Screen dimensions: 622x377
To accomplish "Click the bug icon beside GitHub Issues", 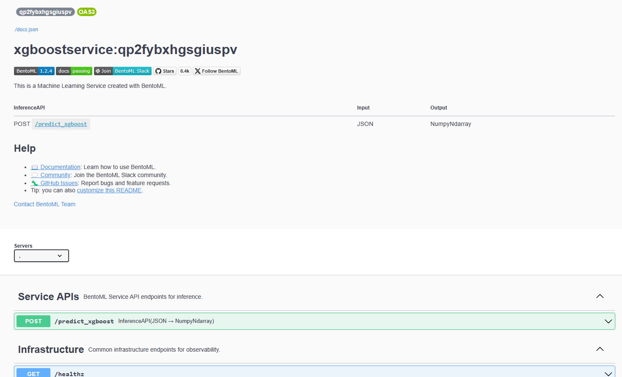I will click(35, 183).
